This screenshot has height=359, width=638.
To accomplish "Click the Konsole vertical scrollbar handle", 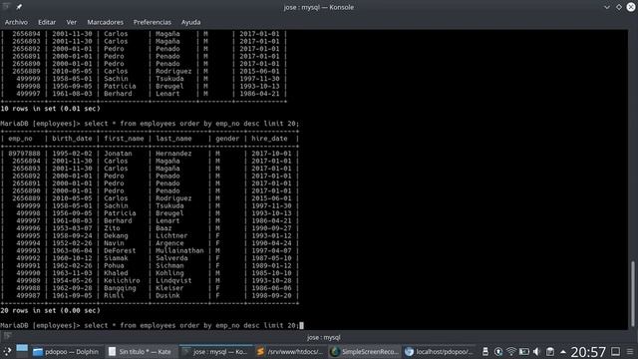I will click(x=633, y=294).
